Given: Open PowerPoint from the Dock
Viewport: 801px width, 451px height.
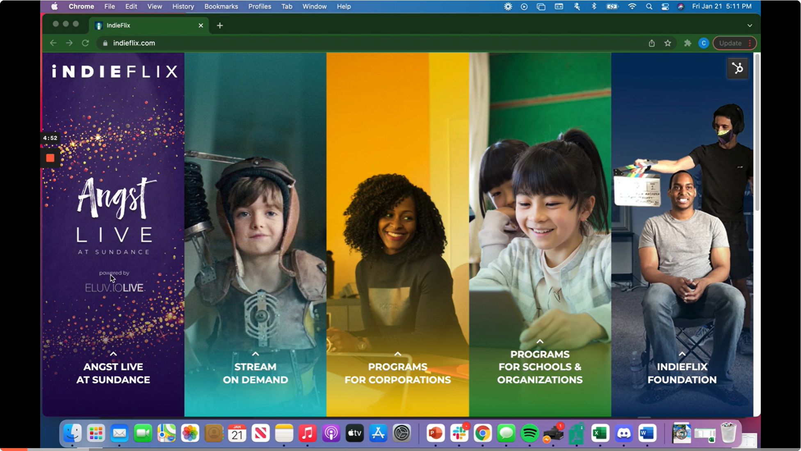Looking at the screenshot, I should pyautogui.click(x=436, y=433).
